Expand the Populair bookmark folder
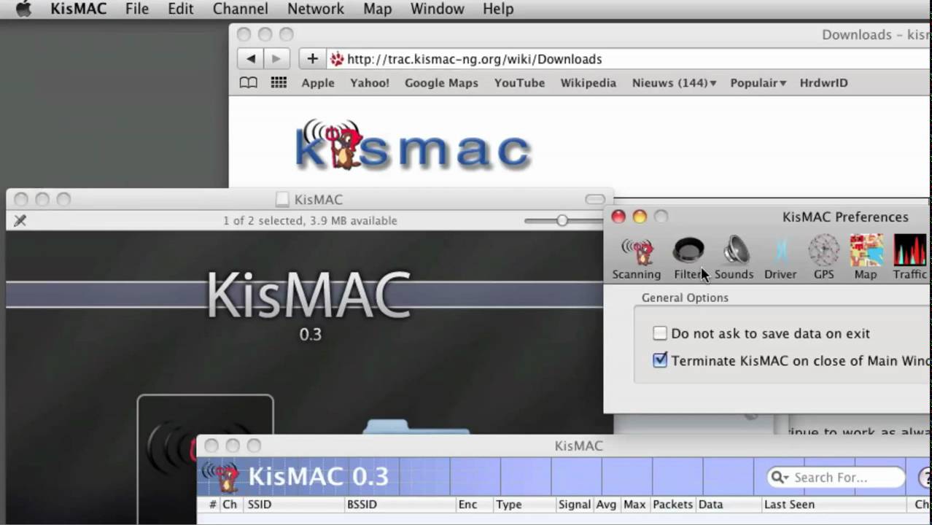The image size is (932, 525). pyautogui.click(x=758, y=83)
